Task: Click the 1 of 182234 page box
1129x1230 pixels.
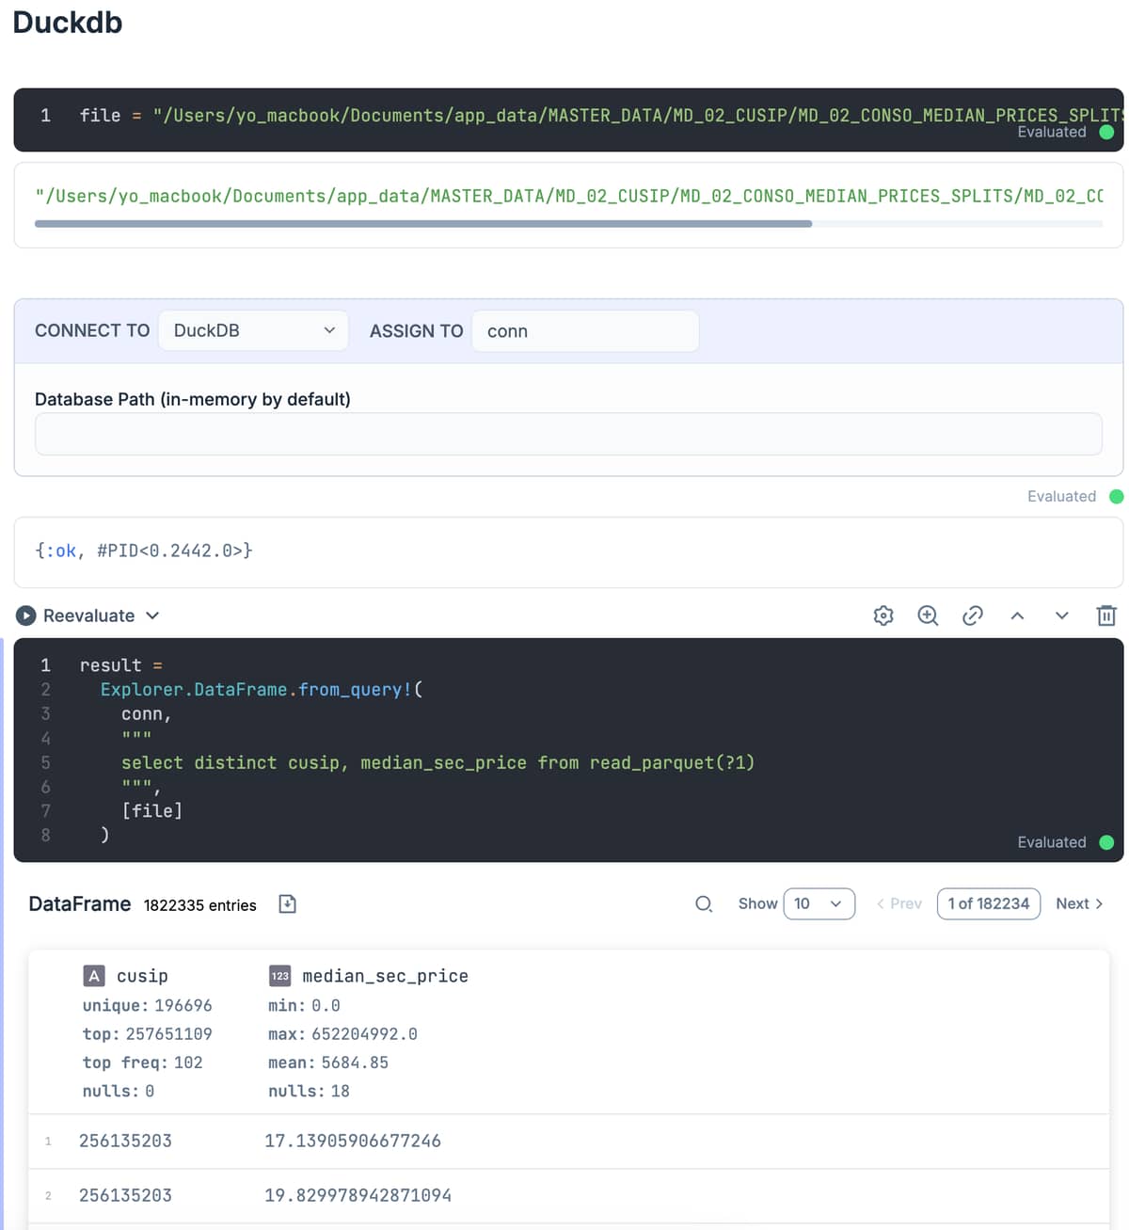Action: point(989,903)
